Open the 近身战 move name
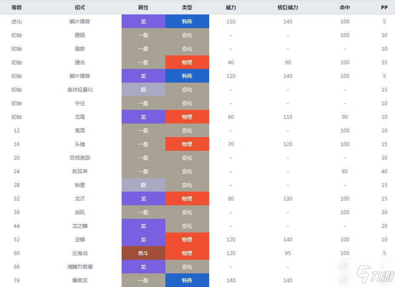Image resolution: width=395 pixels, height=287 pixels. (80, 253)
